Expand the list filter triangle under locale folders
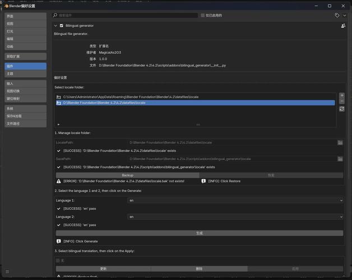The height and width of the screenshot is (280, 352). pyautogui.click(x=58, y=124)
